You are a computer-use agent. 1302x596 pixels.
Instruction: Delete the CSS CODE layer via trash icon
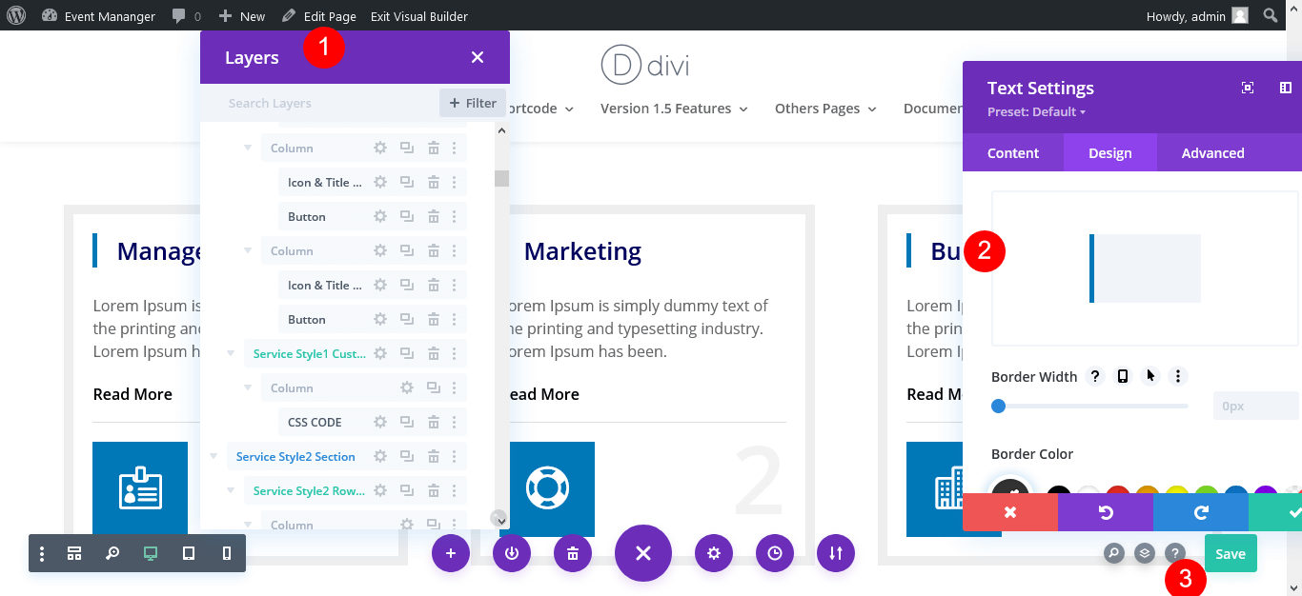click(433, 422)
